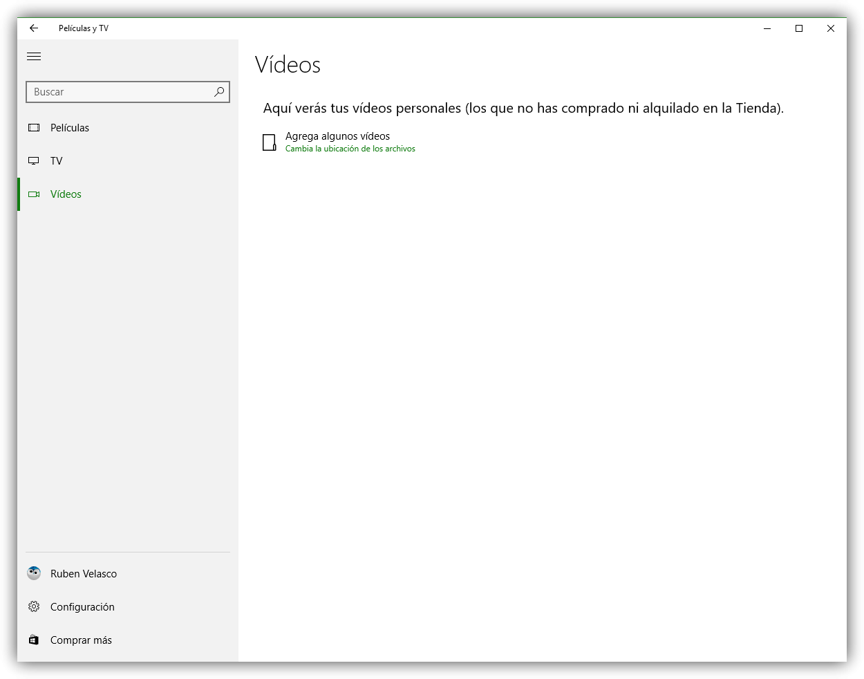Open the Ruben Velasco account name
This screenshot has height=679, width=864.
click(84, 574)
